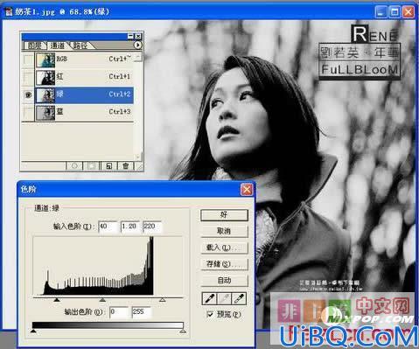Switch to the Layers tab
The image size is (419, 349).
pos(35,45)
